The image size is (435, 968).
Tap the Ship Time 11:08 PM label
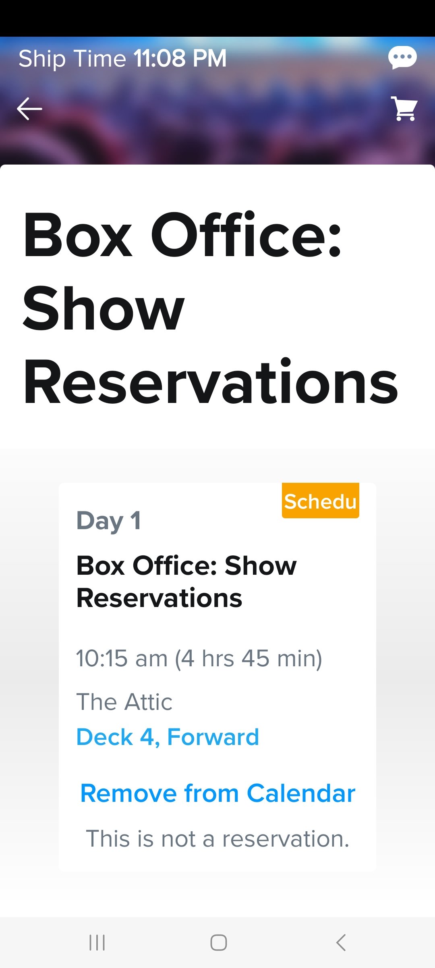click(122, 58)
